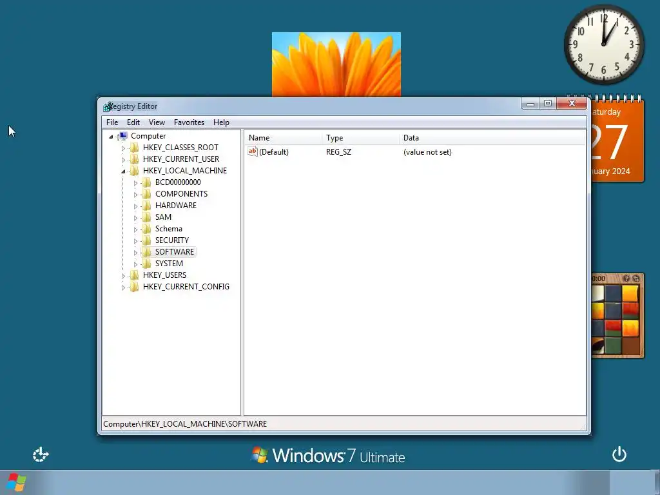This screenshot has width=660, height=495.
Task: Open the Edit menu
Action: (x=133, y=122)
